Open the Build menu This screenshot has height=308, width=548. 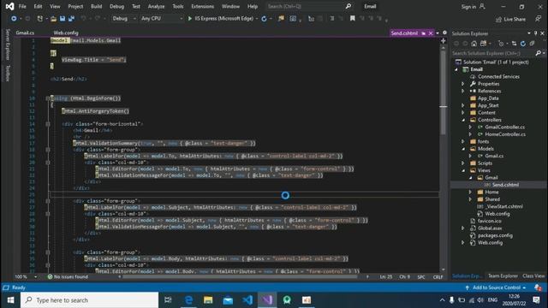pos(96,6)
